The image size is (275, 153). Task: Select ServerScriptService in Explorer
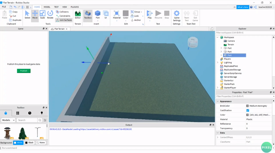coord(233,73)
